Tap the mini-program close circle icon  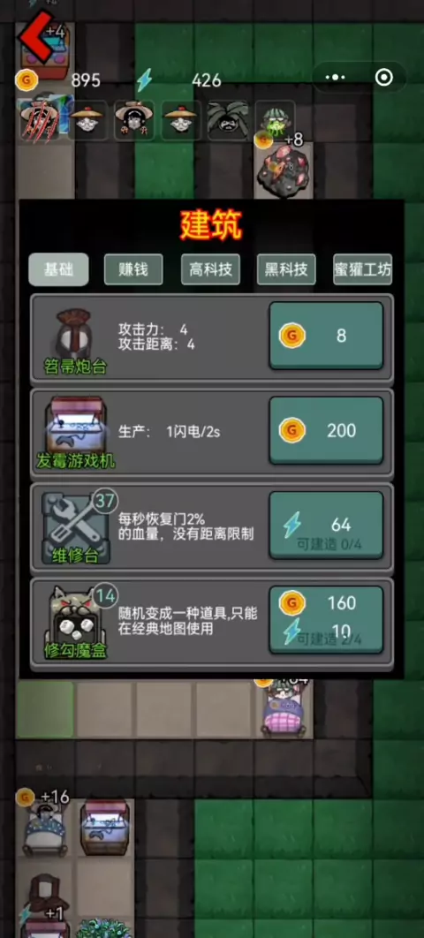384,77
